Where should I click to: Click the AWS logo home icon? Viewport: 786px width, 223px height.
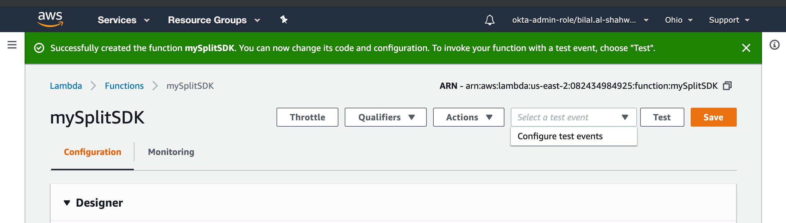click(50, 19)
